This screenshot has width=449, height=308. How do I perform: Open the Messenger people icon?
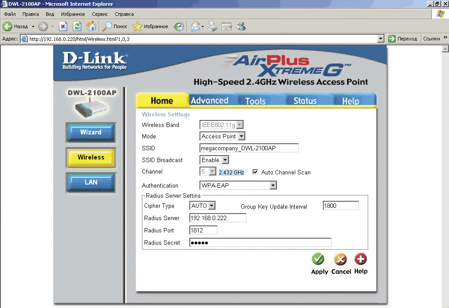coord(241,27)
